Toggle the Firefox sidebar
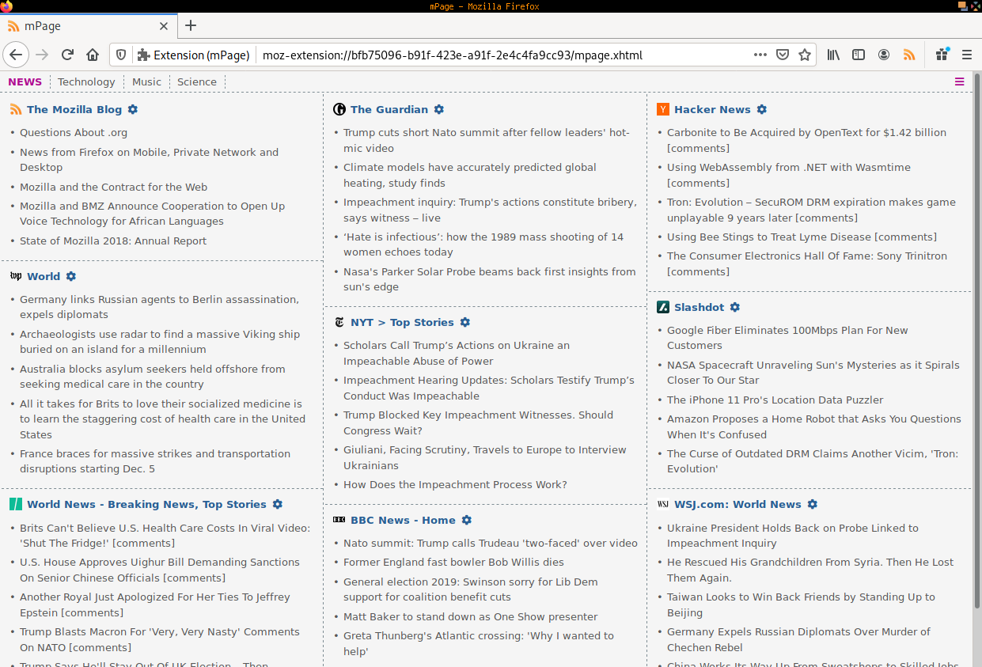The image size is (982, 667). tap(859, 55)
